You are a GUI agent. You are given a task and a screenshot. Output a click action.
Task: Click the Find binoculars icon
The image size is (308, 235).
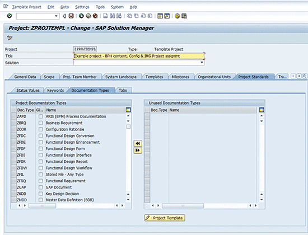click(x=112, y=16)
